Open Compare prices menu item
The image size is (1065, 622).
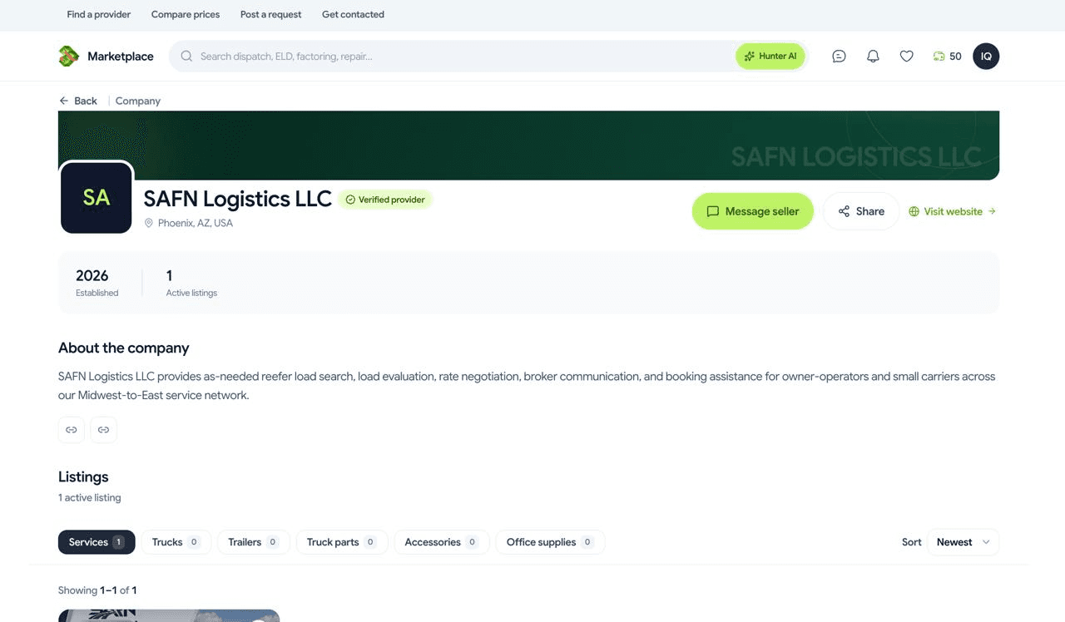(186, 14)
